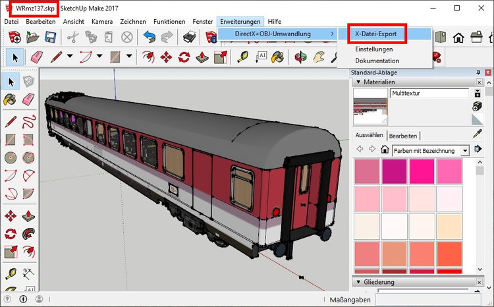Select the Freehand tool in left toolbar
The height and width of the screenshot is (307, 494).
(29, 121)
